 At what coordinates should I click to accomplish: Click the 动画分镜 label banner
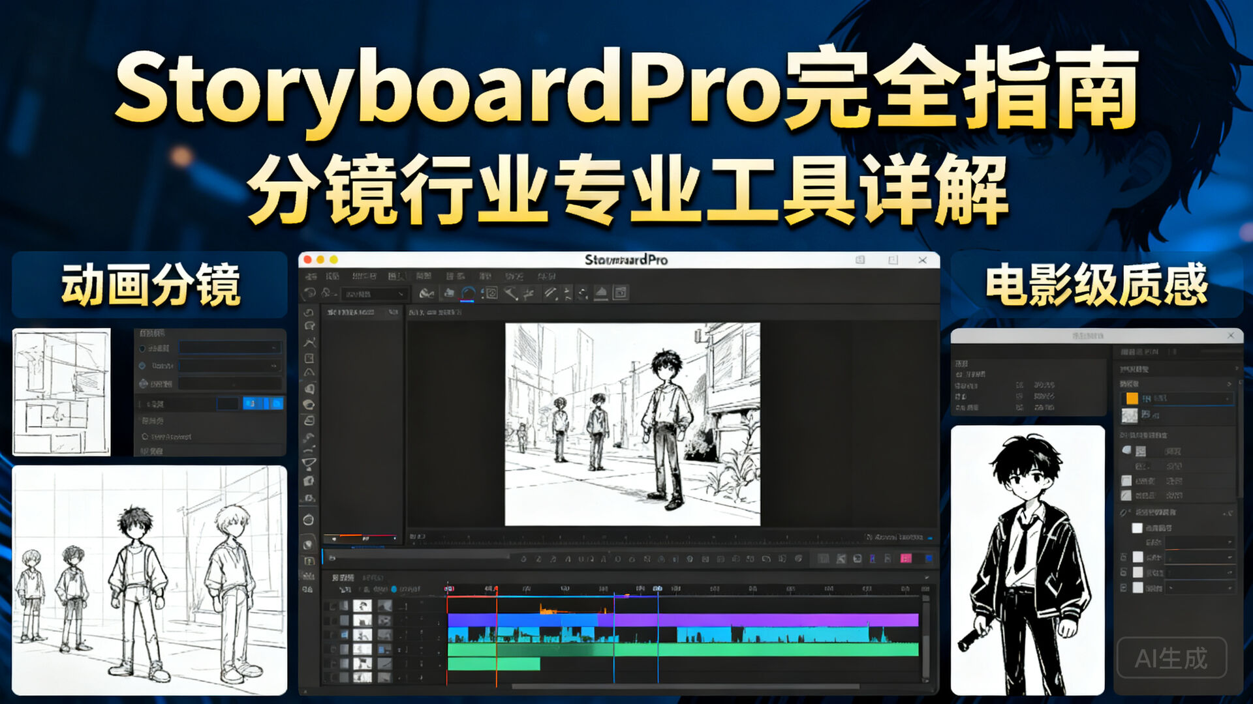[149, 285]
